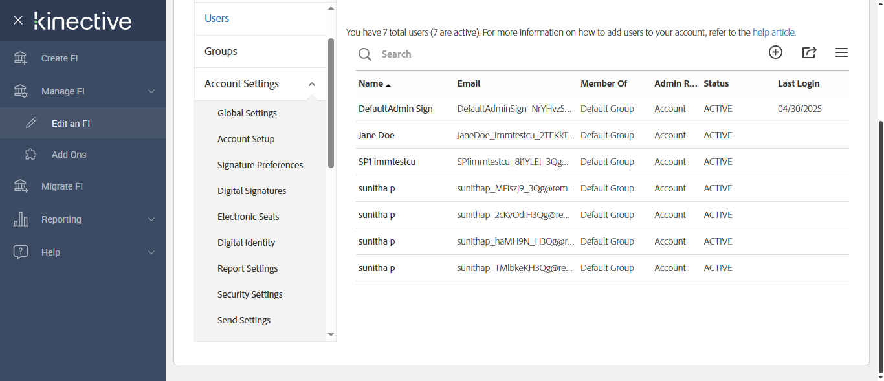This screenshot has height=381, width=884.
Task: Click the search magnifier icon
Action: tap(365, 54)
